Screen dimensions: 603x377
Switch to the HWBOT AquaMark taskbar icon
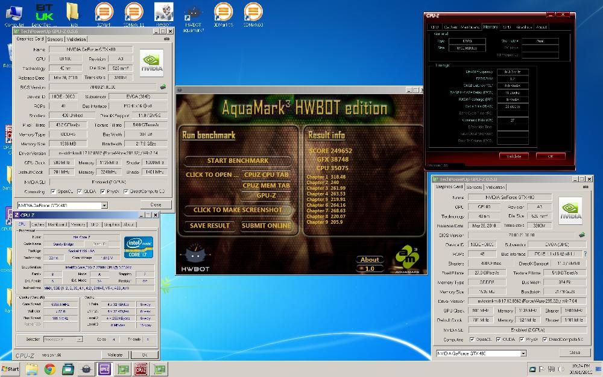[86, 369]
